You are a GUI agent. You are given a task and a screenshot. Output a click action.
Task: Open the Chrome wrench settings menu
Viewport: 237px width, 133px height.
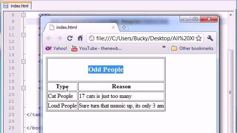(210, 38)
